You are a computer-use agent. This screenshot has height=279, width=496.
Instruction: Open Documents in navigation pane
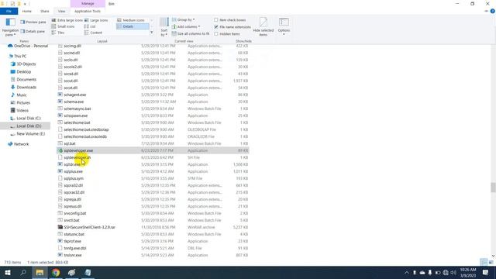(23, 79)
